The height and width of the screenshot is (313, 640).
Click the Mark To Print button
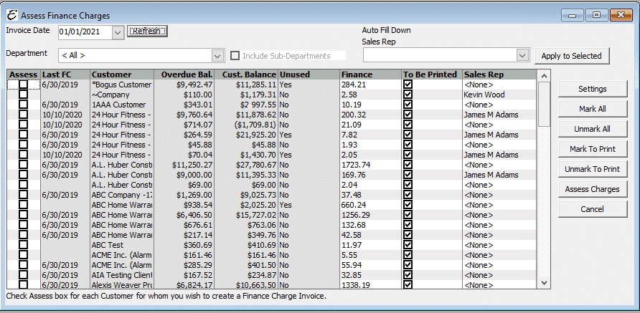[x=592, y=149]
